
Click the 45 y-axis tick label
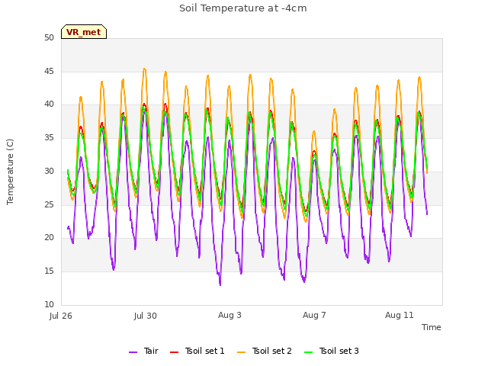coord(49,72)
